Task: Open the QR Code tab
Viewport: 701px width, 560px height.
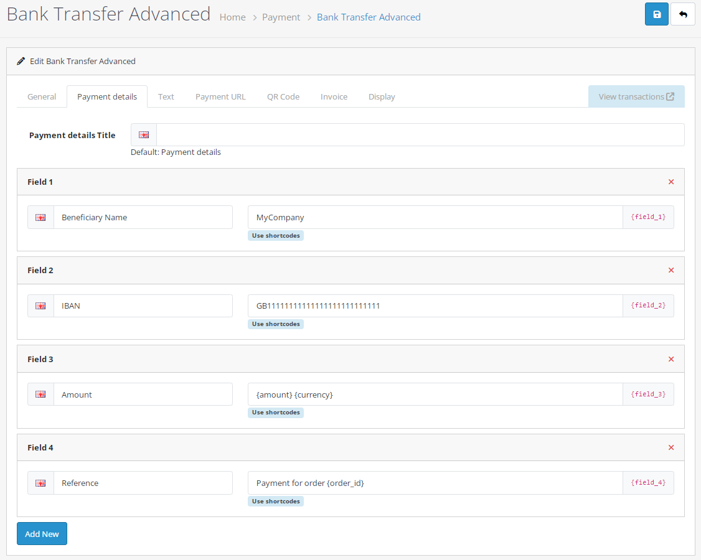Action: point(283,96)
